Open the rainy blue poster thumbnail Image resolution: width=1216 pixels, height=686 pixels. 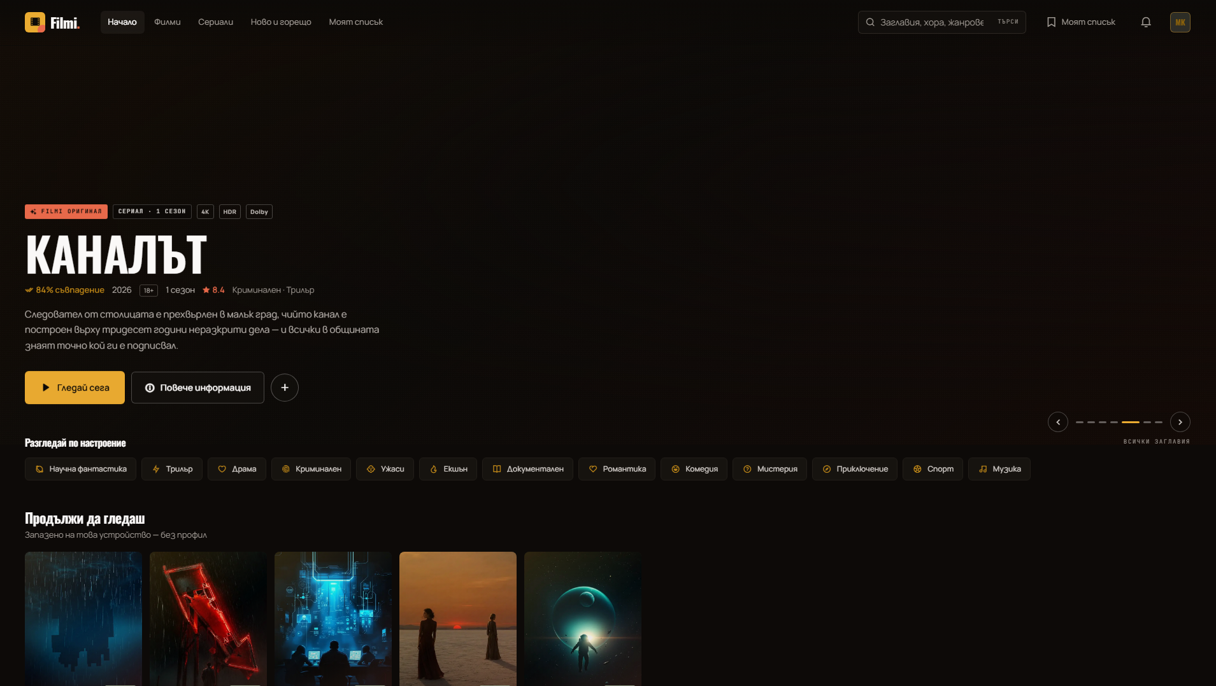coord(83,619)
